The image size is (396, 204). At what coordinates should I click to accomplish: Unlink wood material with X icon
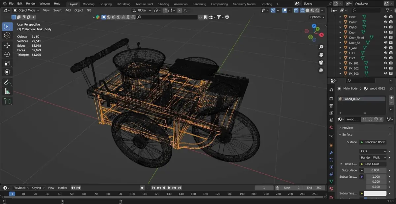pos(381,119)
